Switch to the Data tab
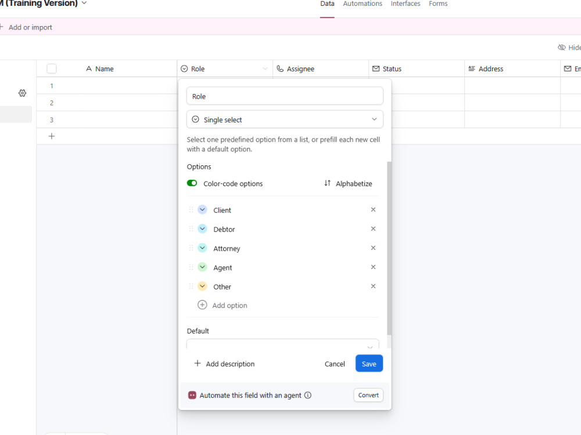Screen dimensions: 581x435 click(327, 3)
